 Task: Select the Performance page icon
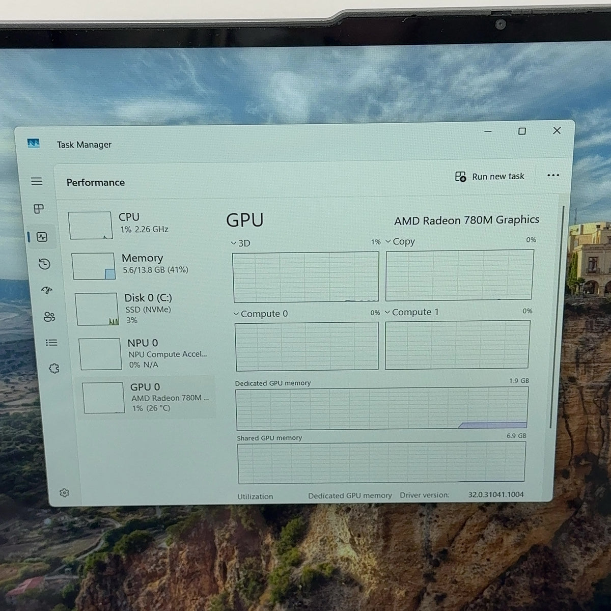tap(42, 237)
